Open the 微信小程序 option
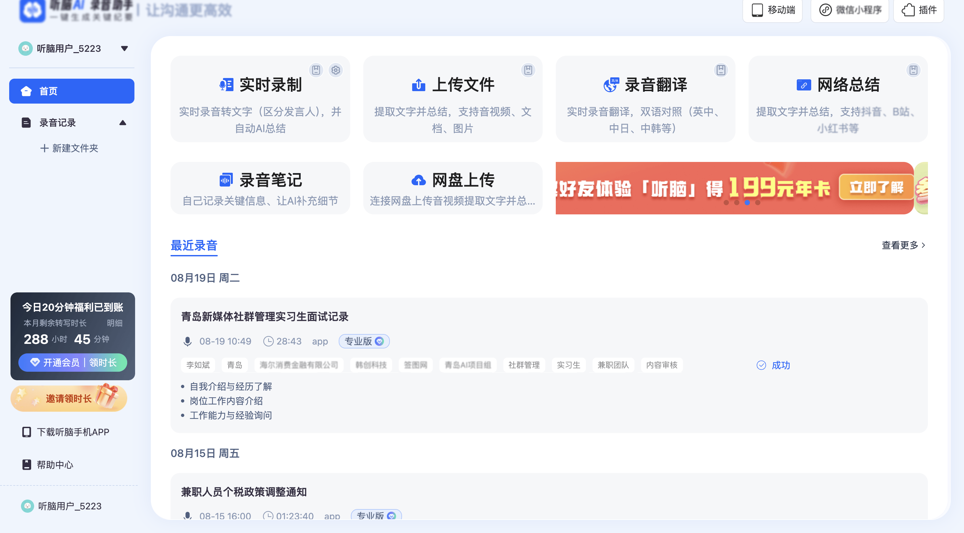This screenshot has width=964, height=533. pyautogui.click(x=850, y=10)
